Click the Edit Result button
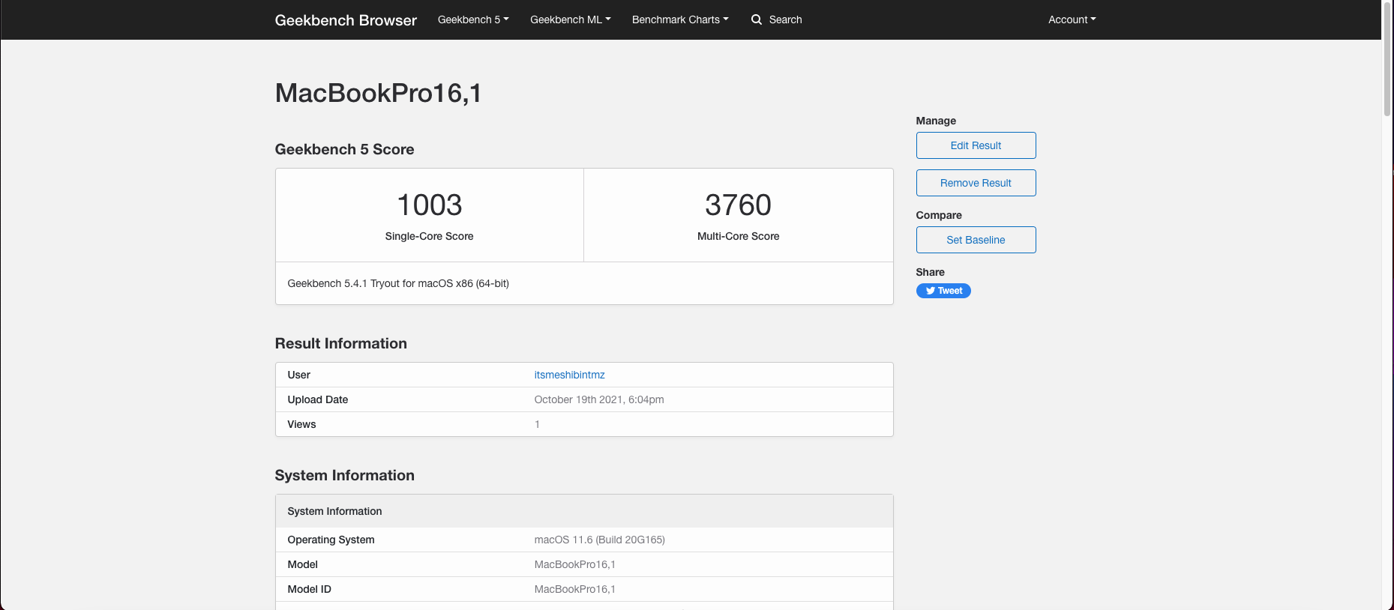Image resolution: width=1394 pixels, height=610 pixels. pos(976,145)
